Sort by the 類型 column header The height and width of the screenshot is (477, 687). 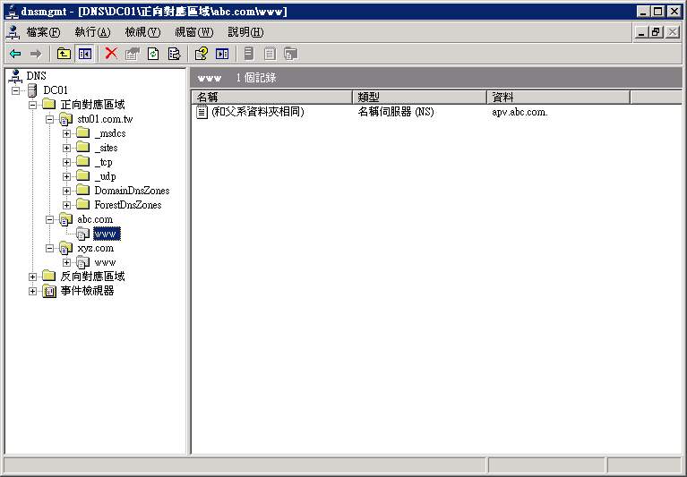pyautogui.click(x=420, y=98)
